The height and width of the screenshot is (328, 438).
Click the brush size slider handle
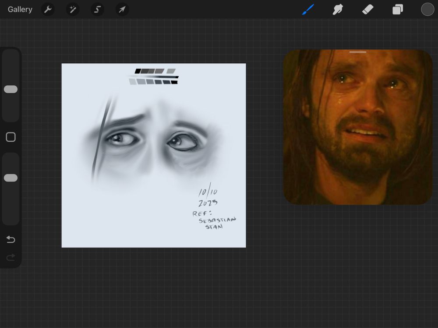tap(11, 89)
